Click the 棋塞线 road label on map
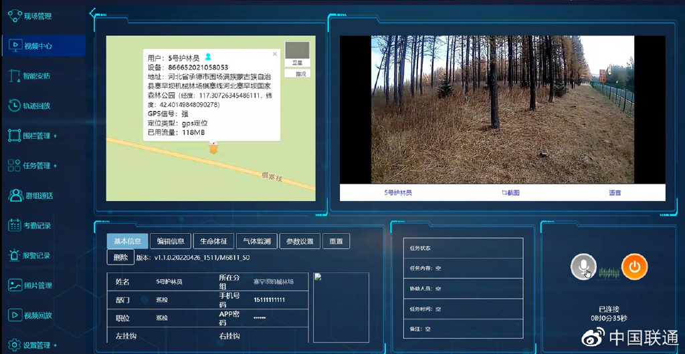This screenshot has height=354, width=685. click(271, 177)
